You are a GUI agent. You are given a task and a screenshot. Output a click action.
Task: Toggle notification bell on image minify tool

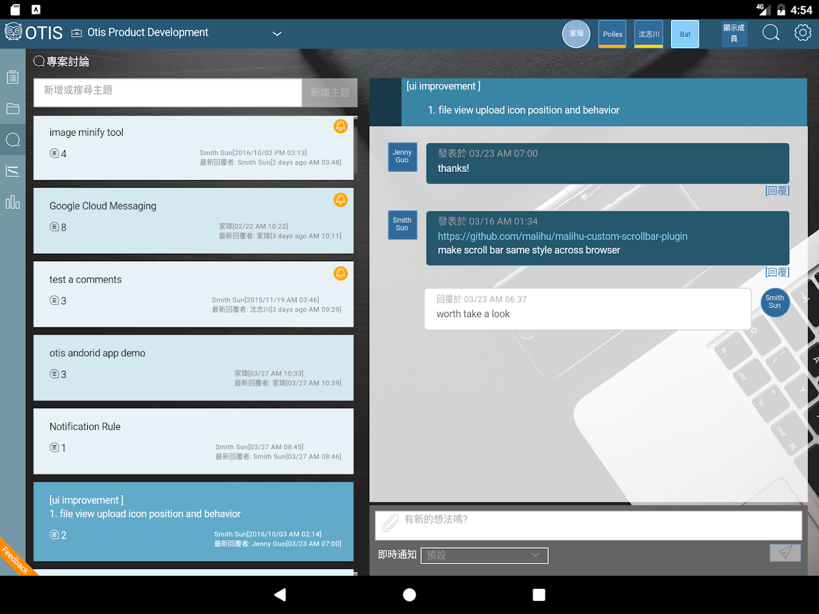click(x=340, y=126)
